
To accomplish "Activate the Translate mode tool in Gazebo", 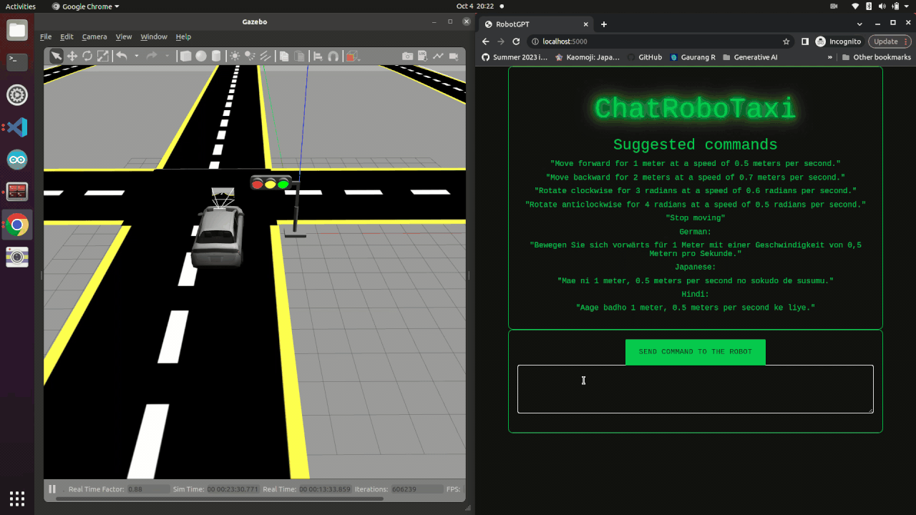I will click(x=72, y=57).
